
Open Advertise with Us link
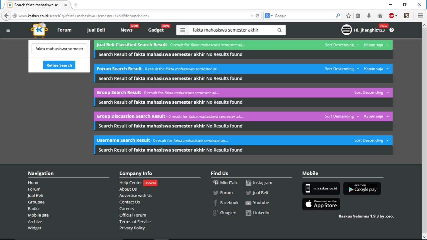[x=136, y=195]
